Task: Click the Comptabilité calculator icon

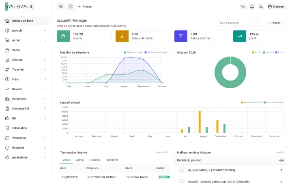Action: (x=7, y=109)
